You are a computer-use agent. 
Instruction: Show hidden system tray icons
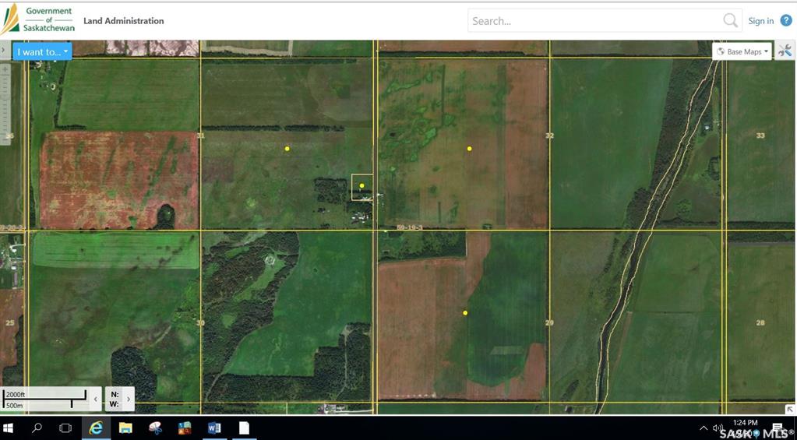pos(704,428)
